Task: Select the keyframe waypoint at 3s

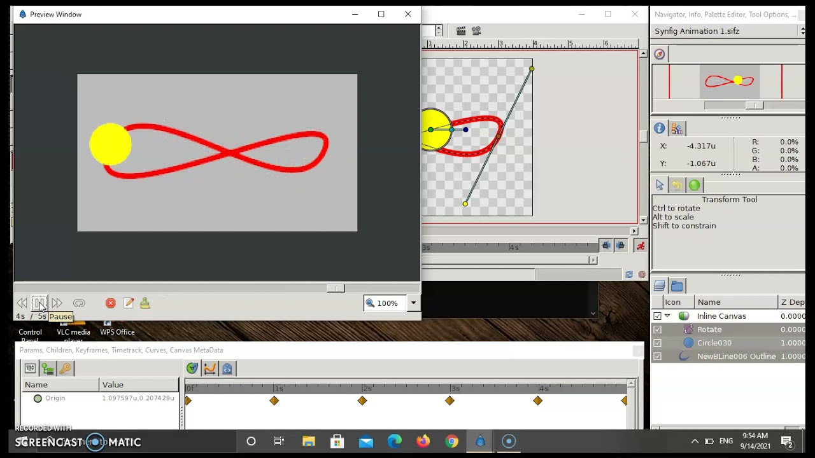Action: [x=450, y=400]
